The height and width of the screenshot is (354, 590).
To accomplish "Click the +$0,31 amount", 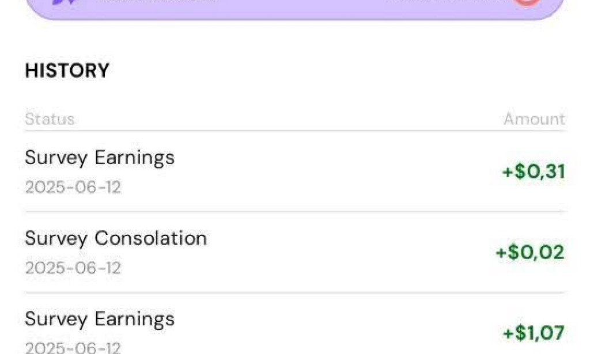I will click(534, 172).
